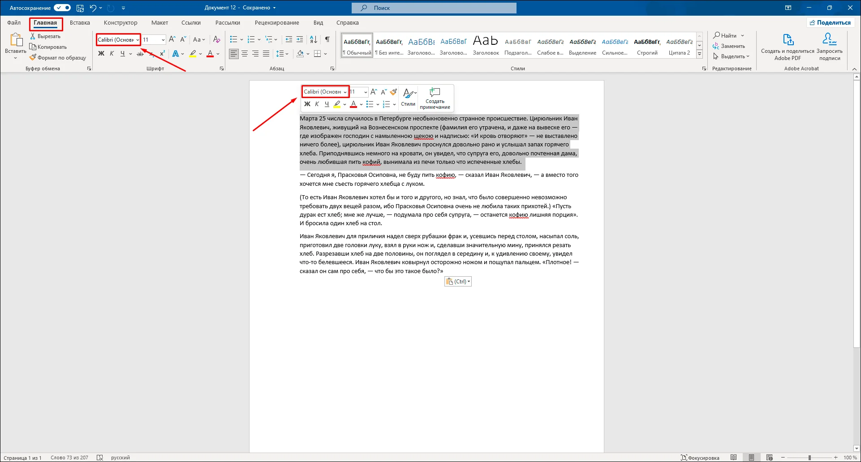Image resolution: width=861 pixels, height=462 pixels.
Task: Apply numbered list from ribbon
Action: [x=251, y=39]
